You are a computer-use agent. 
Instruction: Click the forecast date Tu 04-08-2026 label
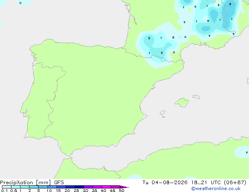[x=165, y=183]
